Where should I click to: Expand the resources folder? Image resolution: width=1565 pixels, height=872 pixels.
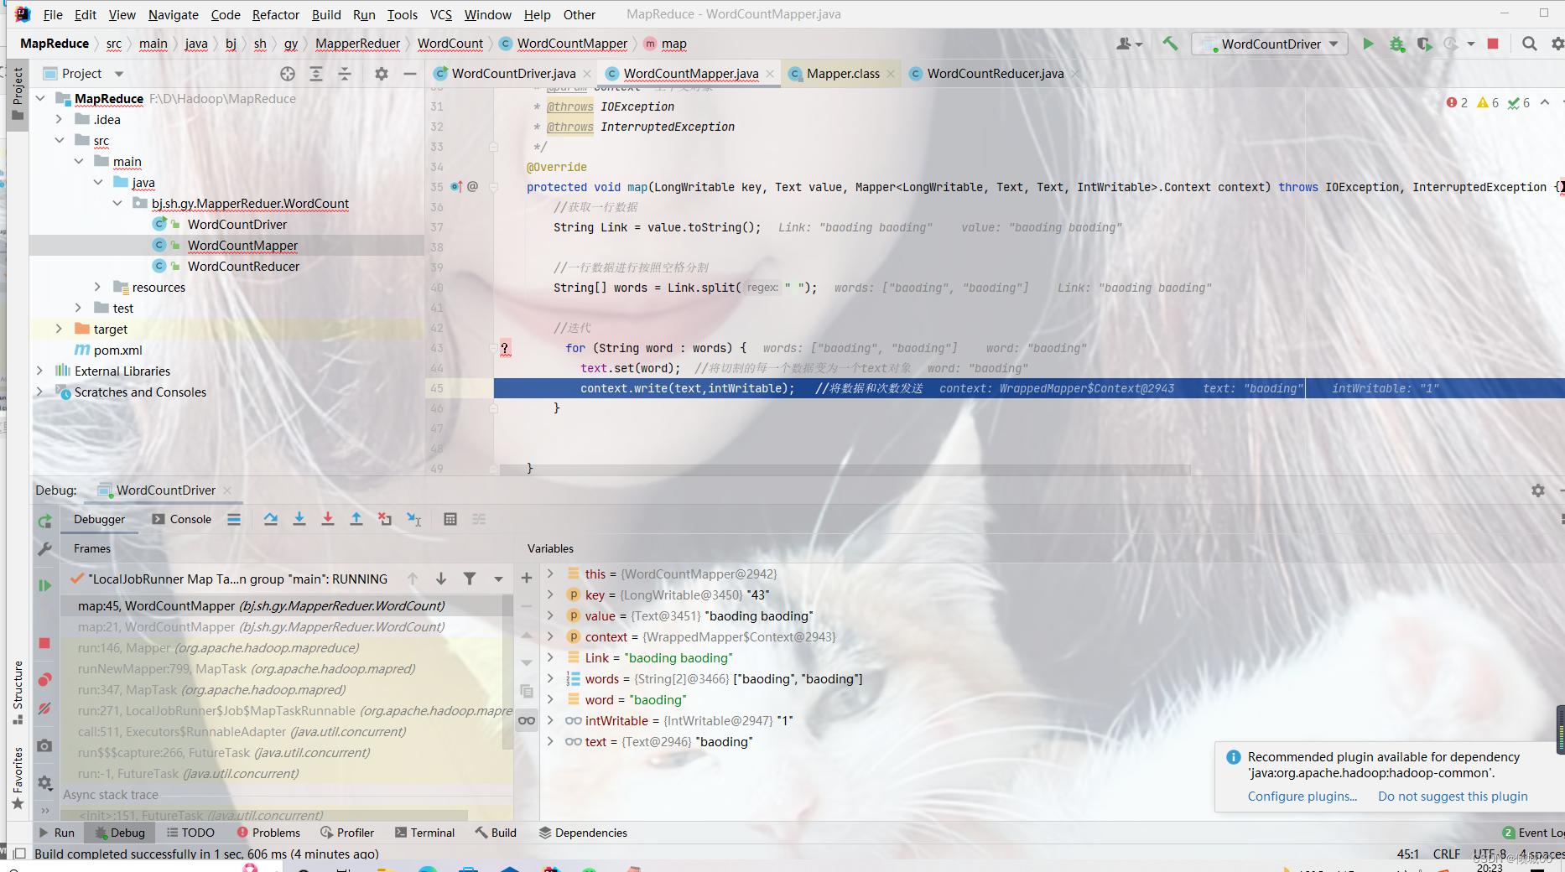click(97, 287)
